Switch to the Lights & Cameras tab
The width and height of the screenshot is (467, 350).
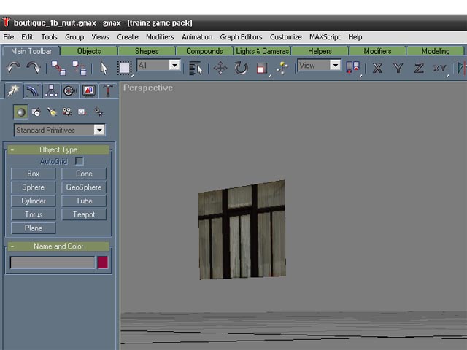pos(263,51)
